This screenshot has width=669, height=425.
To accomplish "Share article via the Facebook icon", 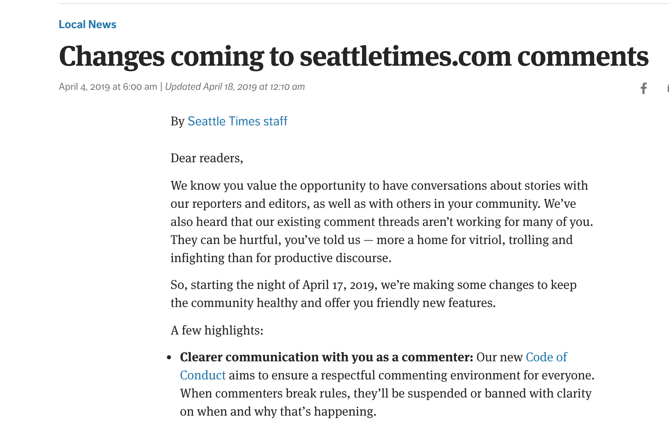I will coord(644,88).
